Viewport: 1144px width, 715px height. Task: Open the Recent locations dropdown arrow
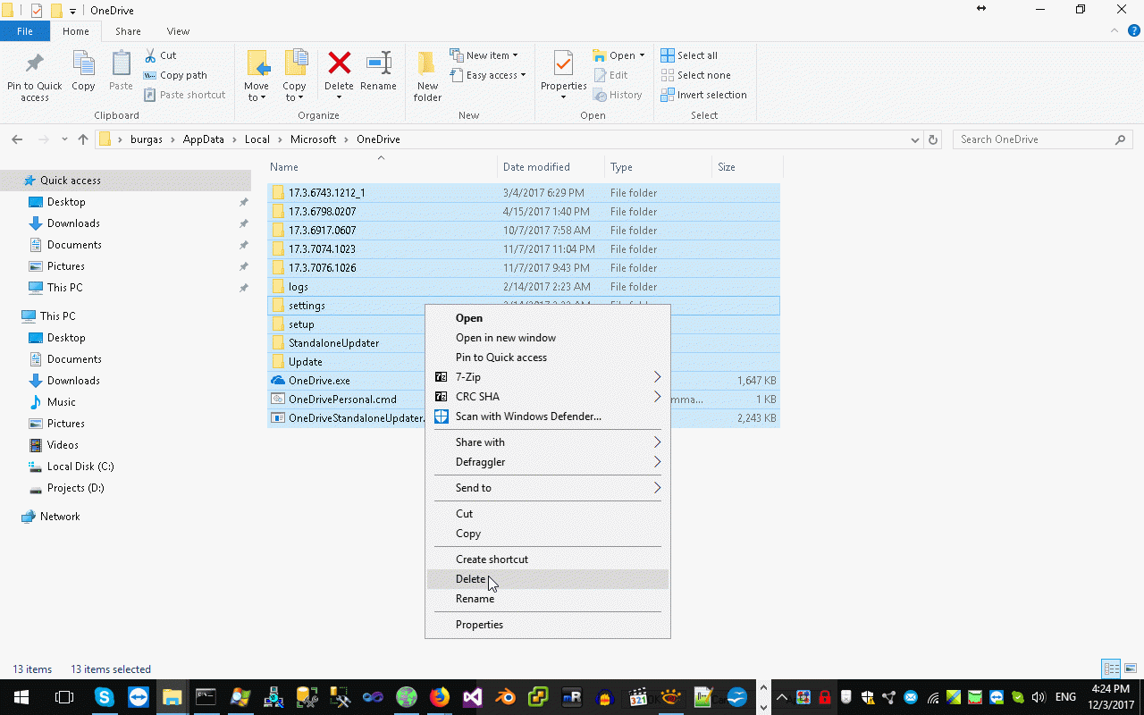coord(64,139)
